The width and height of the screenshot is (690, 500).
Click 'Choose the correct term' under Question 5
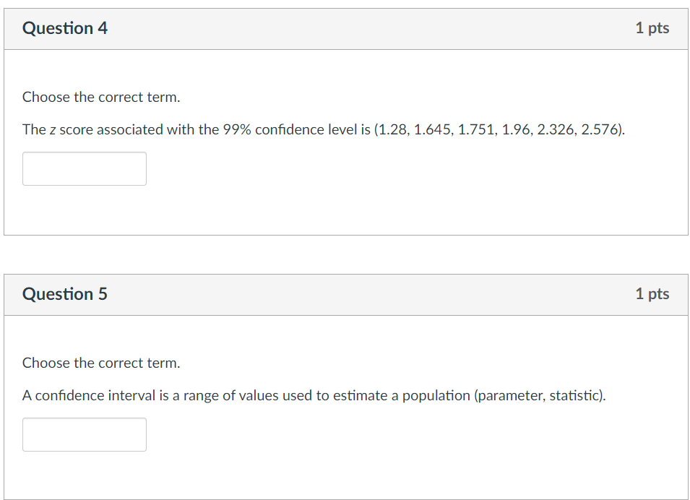coord(101,363)
